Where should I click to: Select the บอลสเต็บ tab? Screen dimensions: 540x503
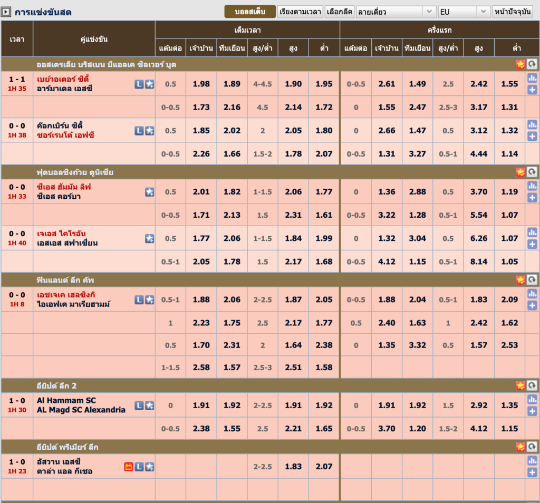click(x=250, y=12)
